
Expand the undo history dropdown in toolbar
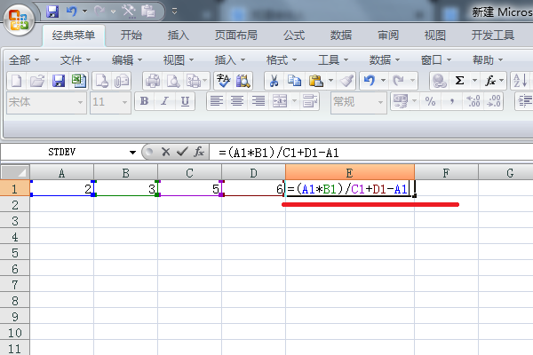coord(383,81)
